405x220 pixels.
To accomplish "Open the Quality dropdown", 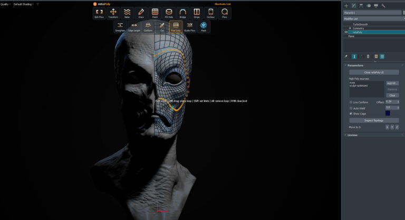I will (5, 4).
